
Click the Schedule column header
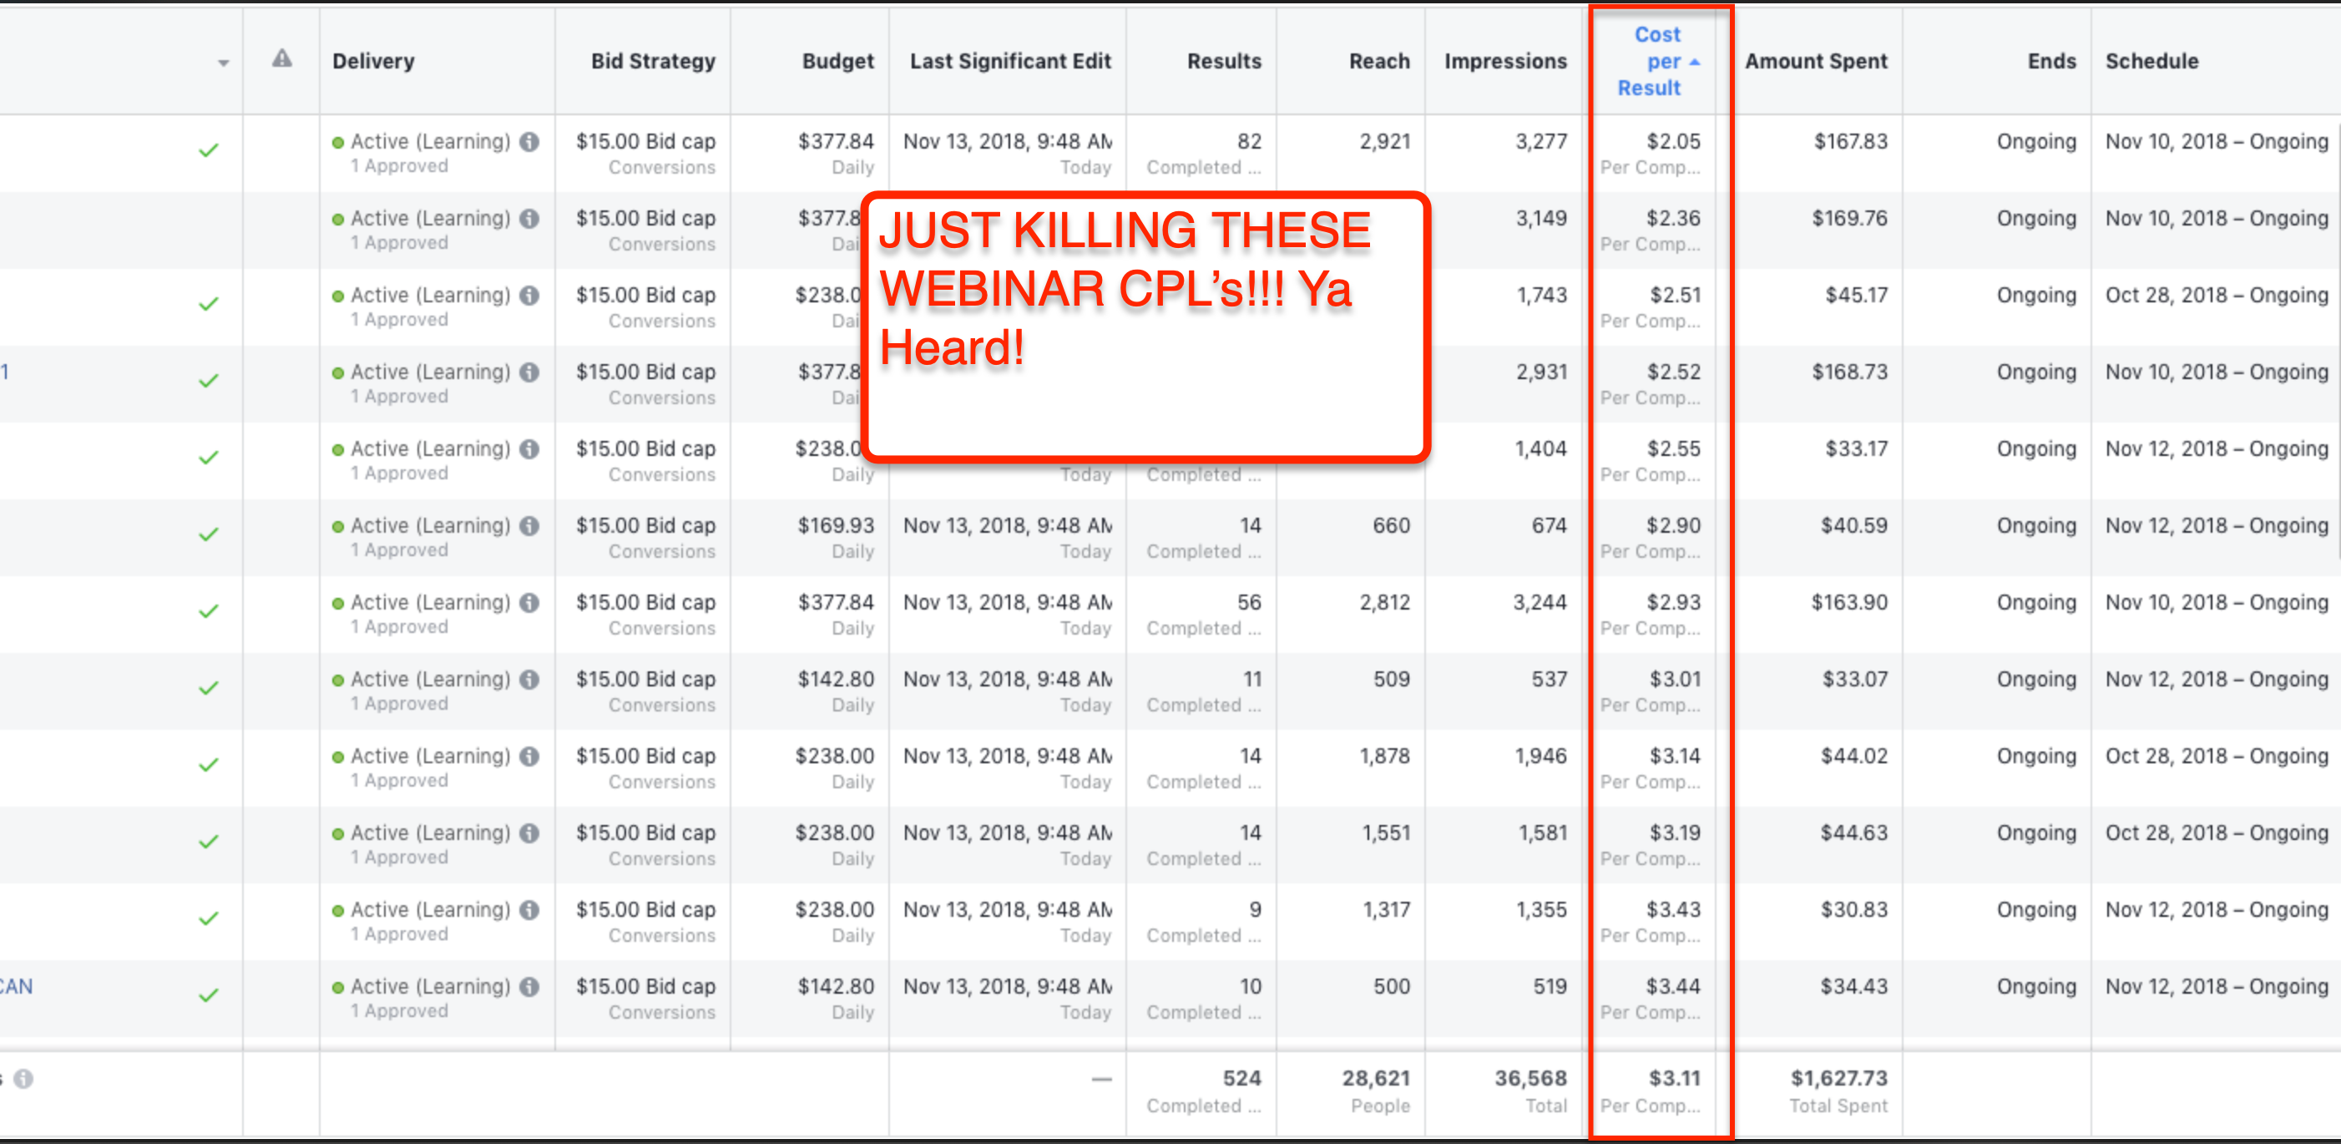(x=2151, y=61)
